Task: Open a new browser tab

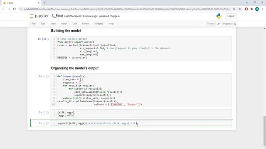Action: [45, 3]
